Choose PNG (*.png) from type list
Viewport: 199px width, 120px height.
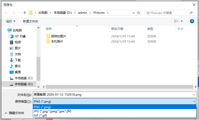pos(115,107)
